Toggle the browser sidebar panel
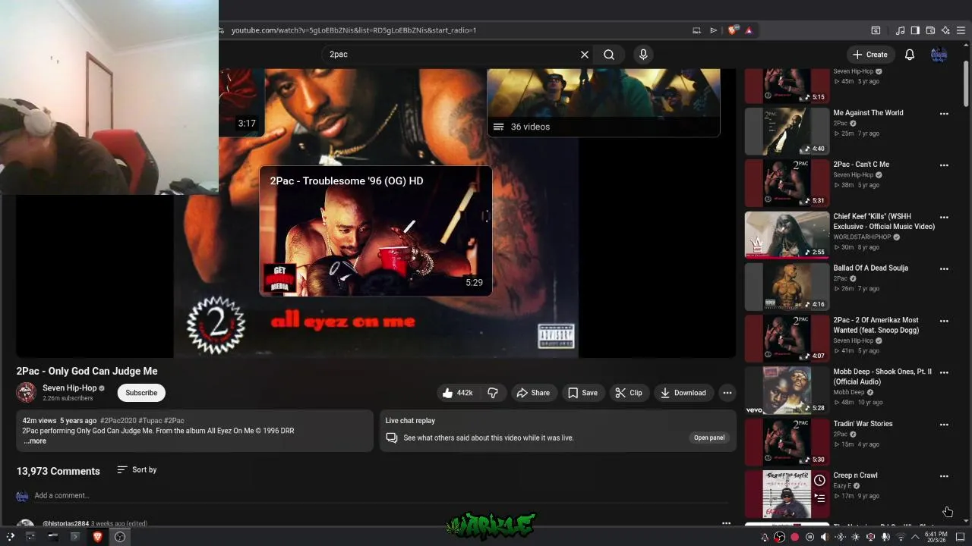972x546 pixels. [x=915, y=30]
